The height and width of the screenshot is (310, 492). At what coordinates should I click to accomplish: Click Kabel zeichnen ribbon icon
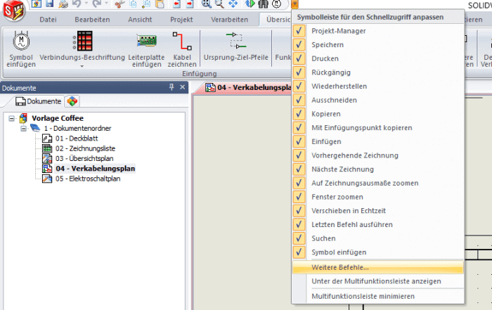[x=182, y=41]
